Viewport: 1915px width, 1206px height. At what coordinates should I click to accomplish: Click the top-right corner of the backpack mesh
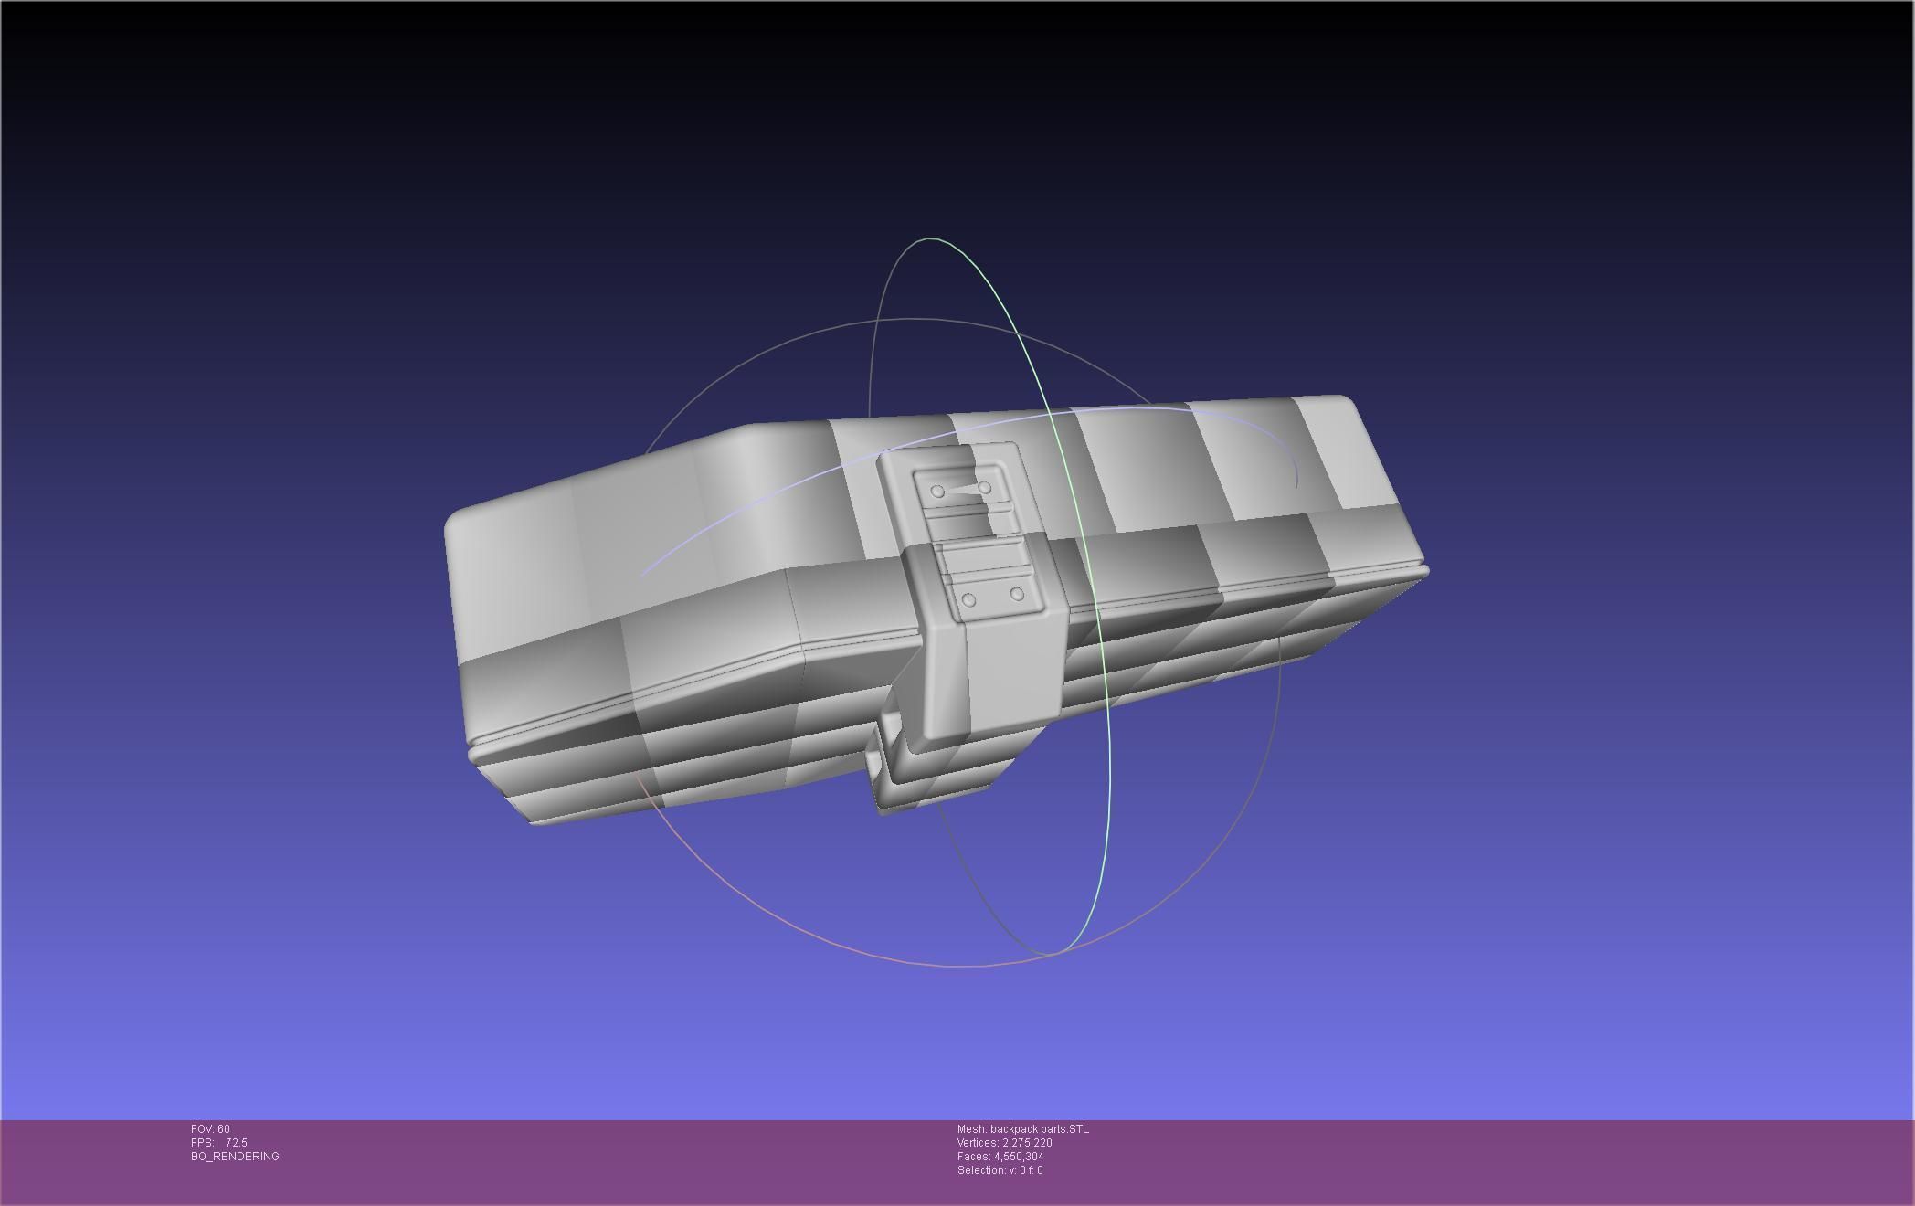[x=1341, y=401]
